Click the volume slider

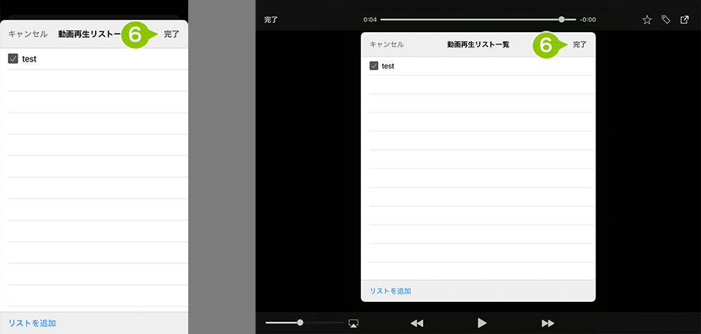(305, 322)
